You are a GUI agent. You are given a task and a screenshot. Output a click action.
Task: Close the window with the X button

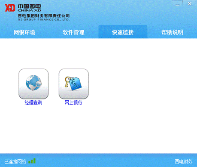click(x=190, y=4)
